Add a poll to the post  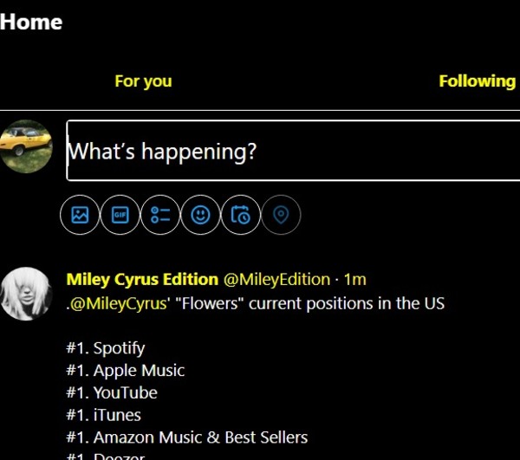point(160,216)
